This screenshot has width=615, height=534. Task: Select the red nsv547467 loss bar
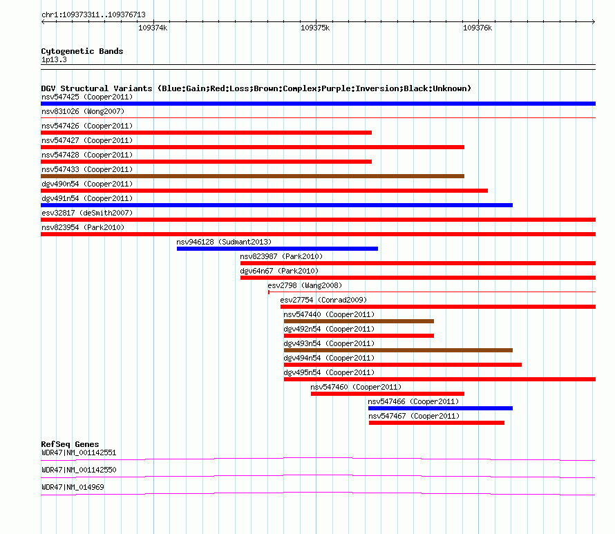[x=437, y=423]
